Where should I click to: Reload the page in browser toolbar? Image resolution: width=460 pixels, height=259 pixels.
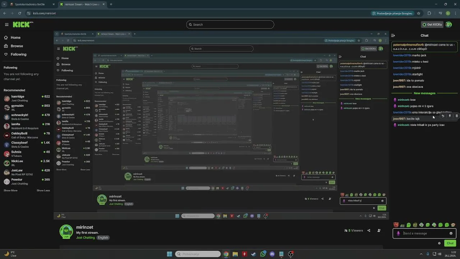click(x=19, y=13)
